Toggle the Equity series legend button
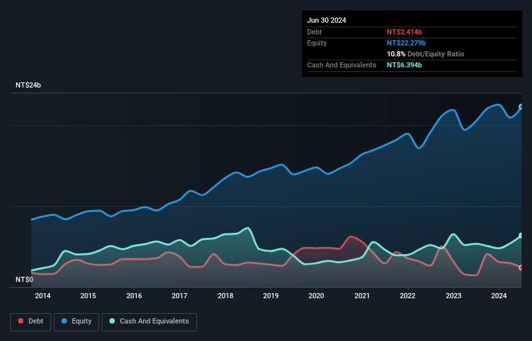The image size is (532, 341). (76, 322)
